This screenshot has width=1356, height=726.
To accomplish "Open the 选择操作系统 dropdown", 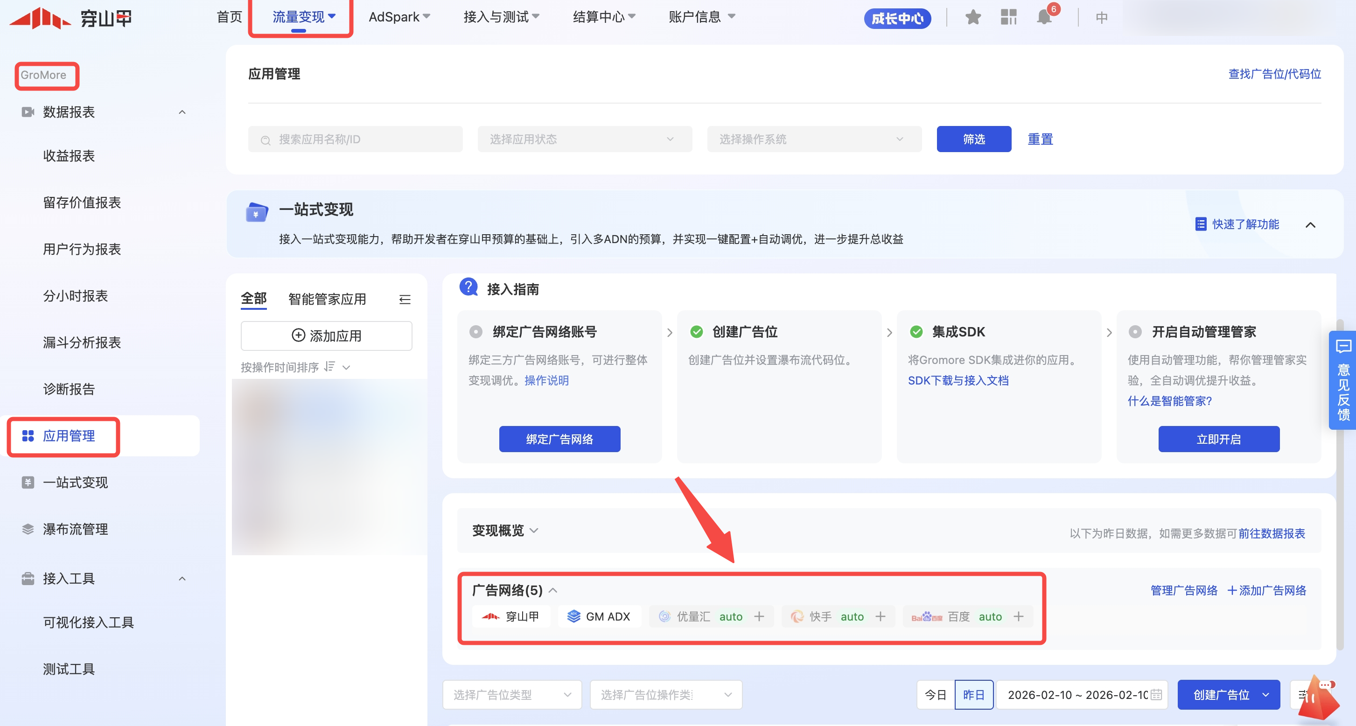I will (x=814, y=139).
